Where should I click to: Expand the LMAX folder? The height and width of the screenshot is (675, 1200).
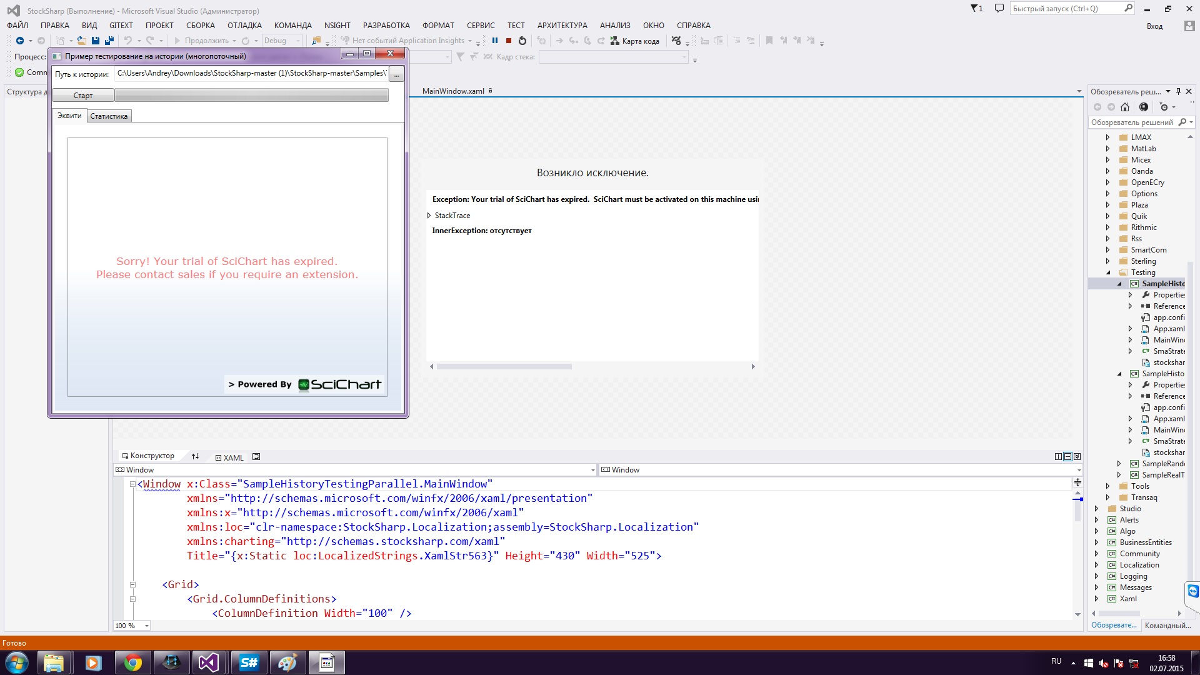tap(1107, 137)
